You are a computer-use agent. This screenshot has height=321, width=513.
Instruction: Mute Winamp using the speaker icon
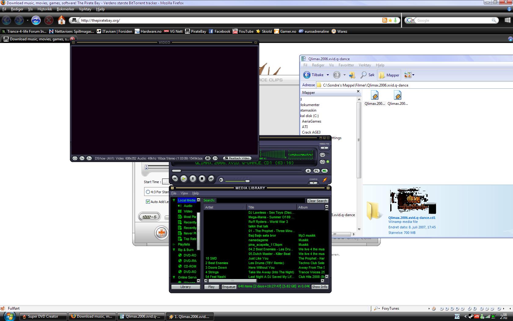coord(221,180)
